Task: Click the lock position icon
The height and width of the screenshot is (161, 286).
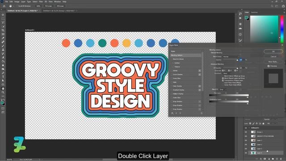Action: [x=257, y=123]
